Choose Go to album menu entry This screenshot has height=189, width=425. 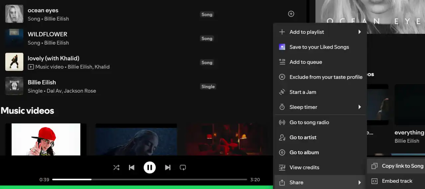click(320, 153)
